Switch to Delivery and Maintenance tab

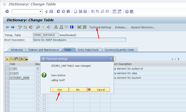coord(44,50)
